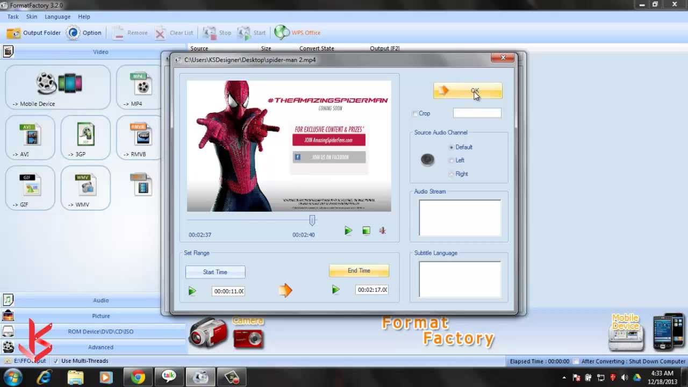688x387 pixels.
Task: Edit the start time field 00:00:11
Action: coord(228,291)
